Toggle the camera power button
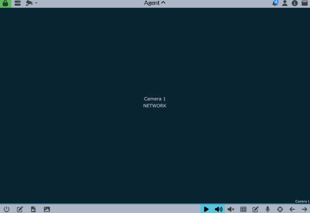 pyautogui.click(x=6, y=209)
